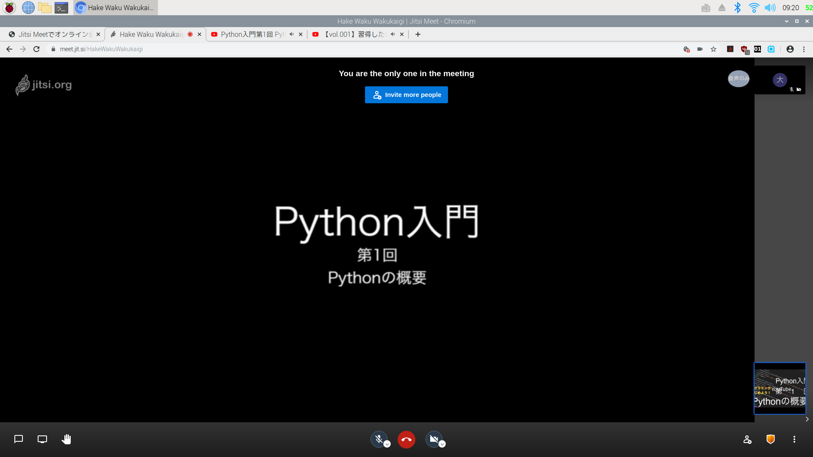
Task: Open a new browser tab
Action: point(418,34)
